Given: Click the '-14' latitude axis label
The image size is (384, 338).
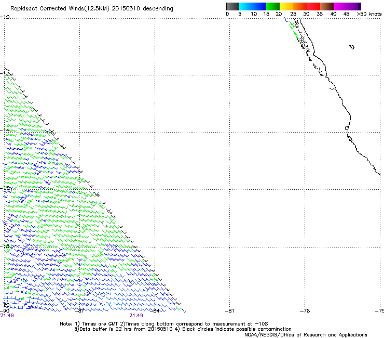Looking at the screenshot, I should (x=5, y=131).
